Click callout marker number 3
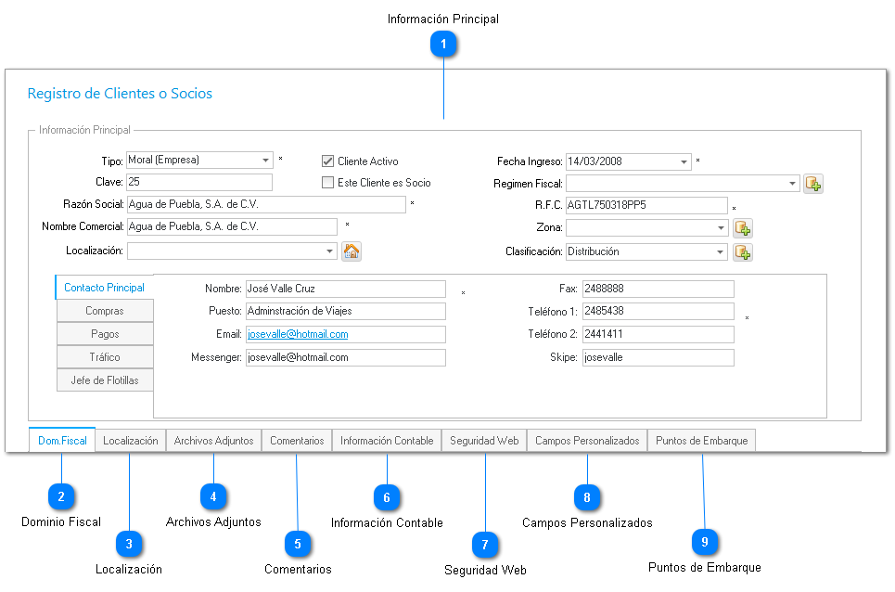Viewport: 895px width, 592px height. 129,544
